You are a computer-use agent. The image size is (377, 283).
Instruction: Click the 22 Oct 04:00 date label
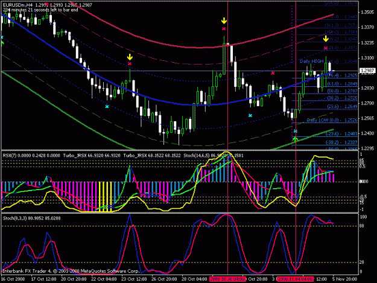[104, 279]
